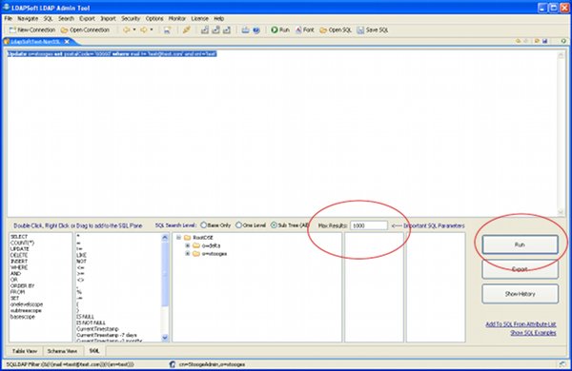Click the highlighted Update statement in editor

coord(112,54)
